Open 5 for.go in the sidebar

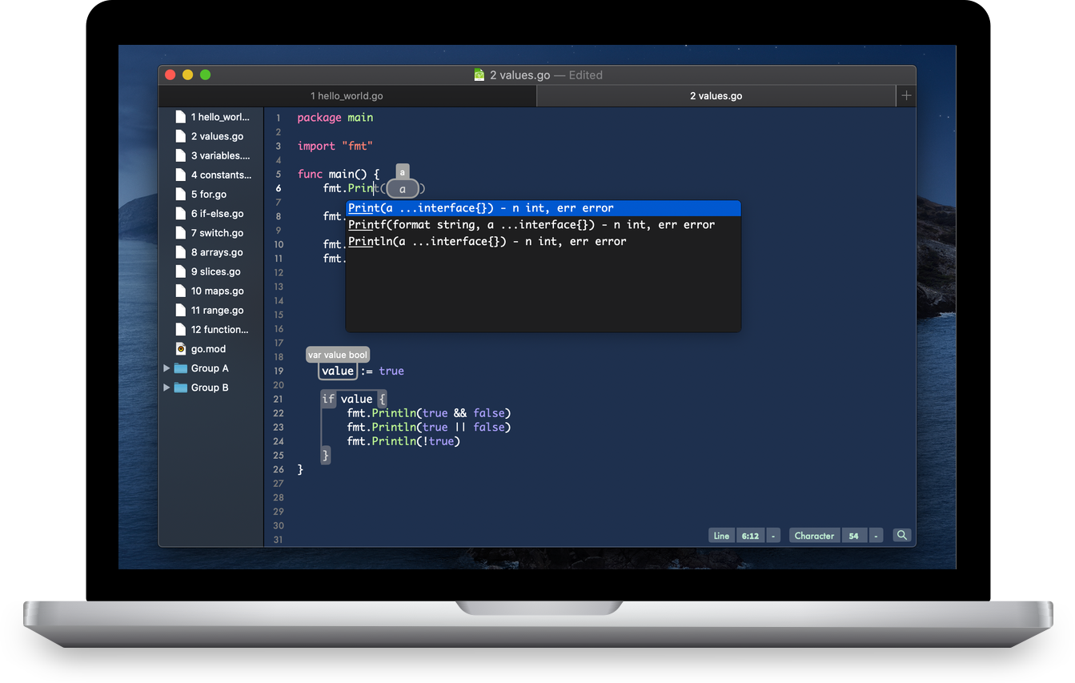[x=209, y=194]
